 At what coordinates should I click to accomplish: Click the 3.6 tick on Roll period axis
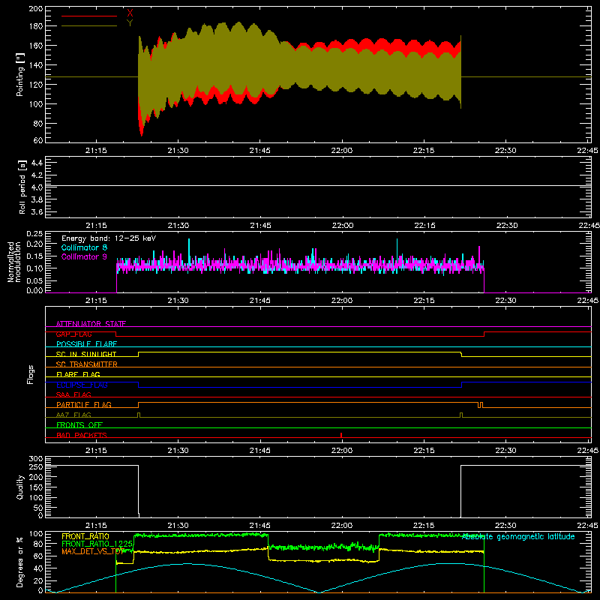(x=37, y=211)
